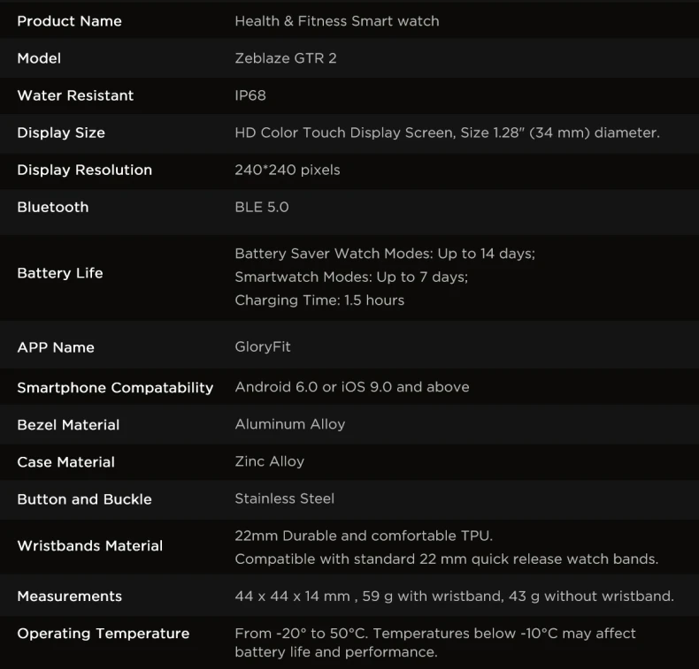The image size is (699, 669).
Task: Click the 'Model' row label
Action: coord(39,57)
